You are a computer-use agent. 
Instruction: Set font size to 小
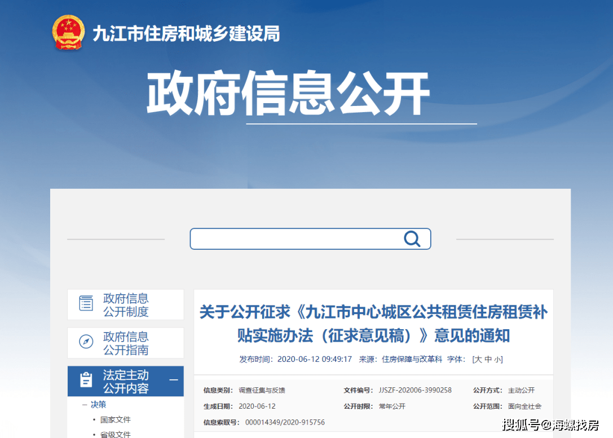(x=497, y=360)
